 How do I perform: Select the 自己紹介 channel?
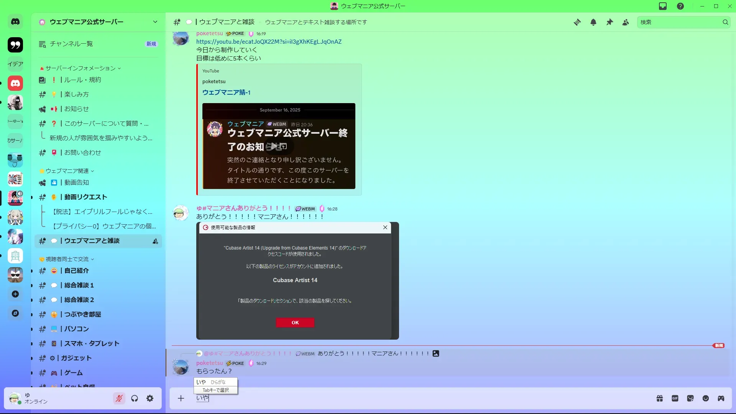click(77, 271)
